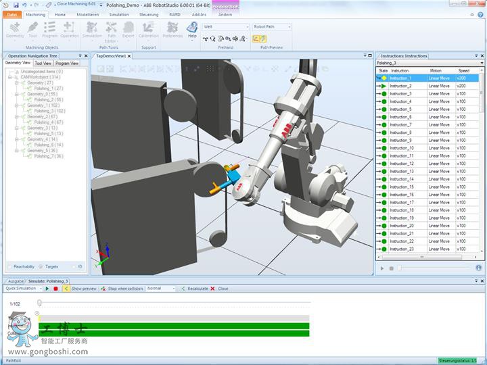Viewport: 487px width, 365px height.
Task: Open the Preferences icon in the ribbon
Action: [172, 30]
